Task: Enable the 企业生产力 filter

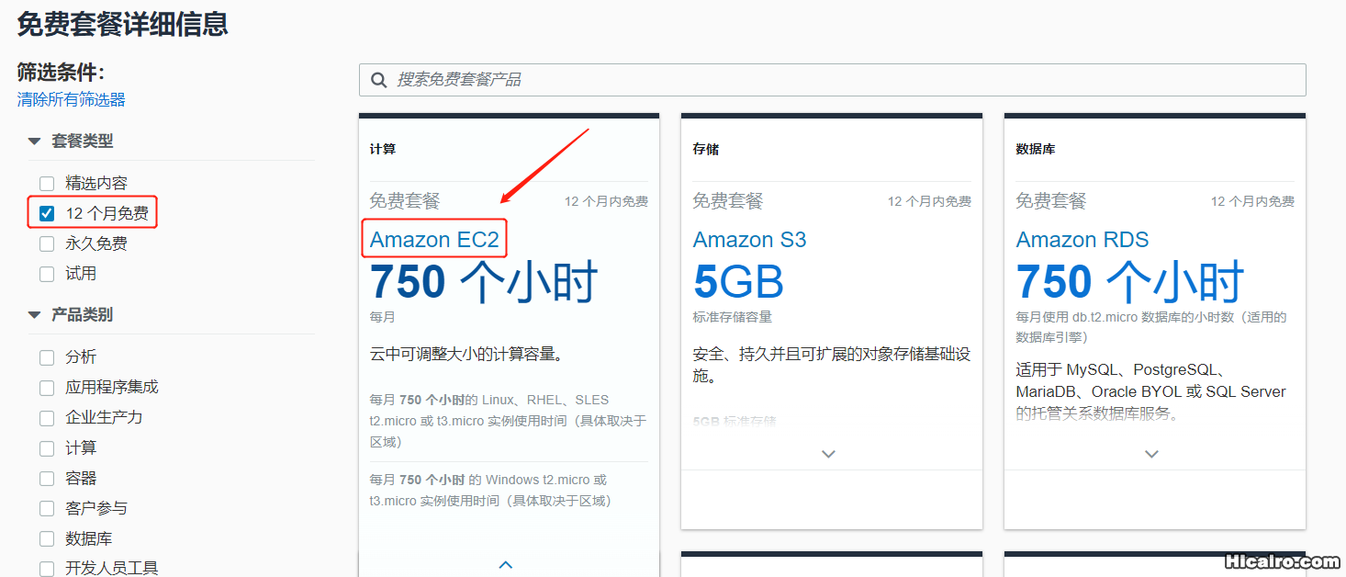Action: click(46, 417)
